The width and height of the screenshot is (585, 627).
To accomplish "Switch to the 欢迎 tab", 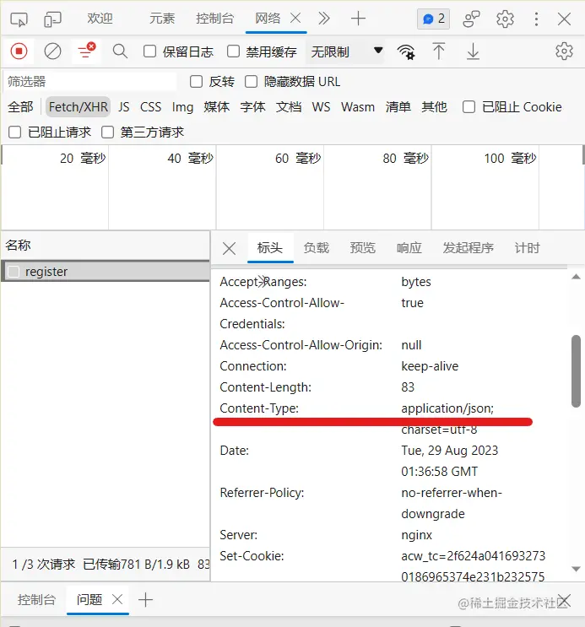I will point(100,19).
